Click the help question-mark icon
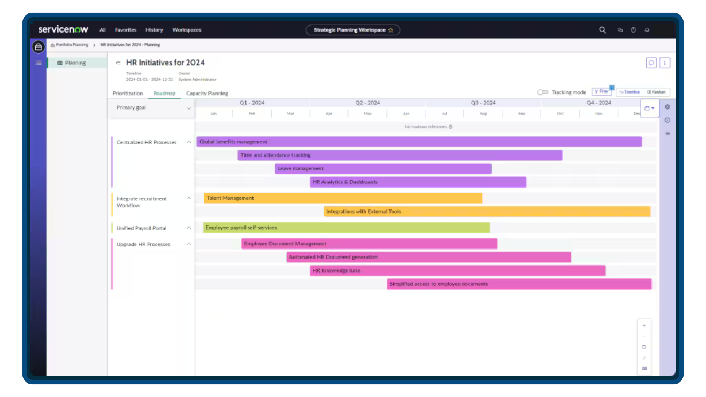 coord(633,30)
